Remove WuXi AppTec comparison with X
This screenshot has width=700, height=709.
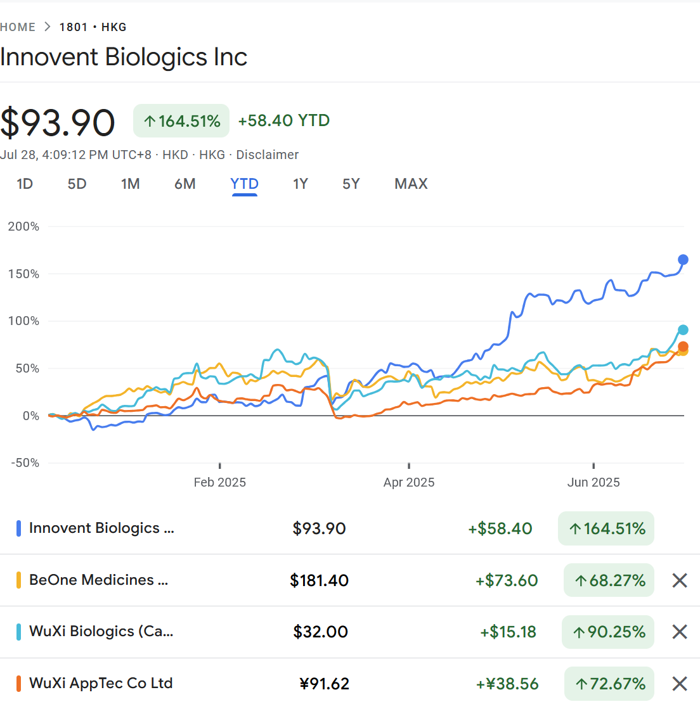(680, 684)
